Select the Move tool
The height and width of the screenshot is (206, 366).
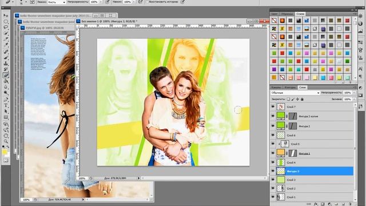pos(6,15)
